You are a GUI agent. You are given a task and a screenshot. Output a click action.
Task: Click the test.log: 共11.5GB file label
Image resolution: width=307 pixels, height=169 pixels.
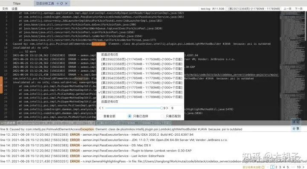tap(212, 9)
